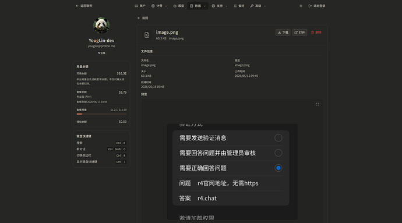Click the $10.32 available balance value

tap(122, 73)
